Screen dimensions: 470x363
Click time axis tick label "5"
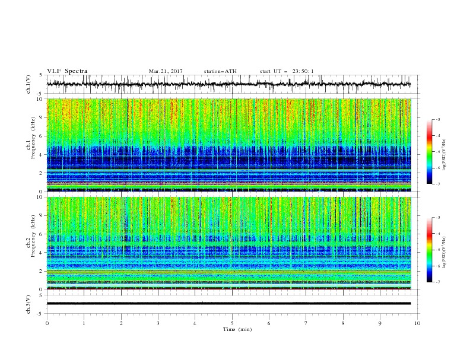click(232, 323)
